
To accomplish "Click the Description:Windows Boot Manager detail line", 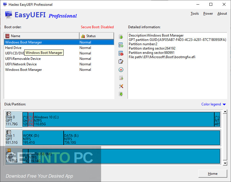I will tap(156, 35).
